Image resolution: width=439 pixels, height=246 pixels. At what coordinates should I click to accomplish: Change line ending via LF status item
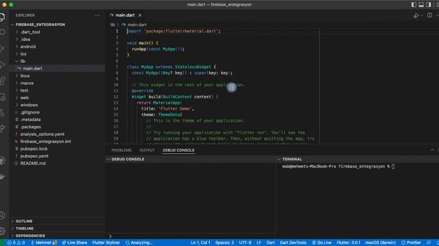coord(259,243)
